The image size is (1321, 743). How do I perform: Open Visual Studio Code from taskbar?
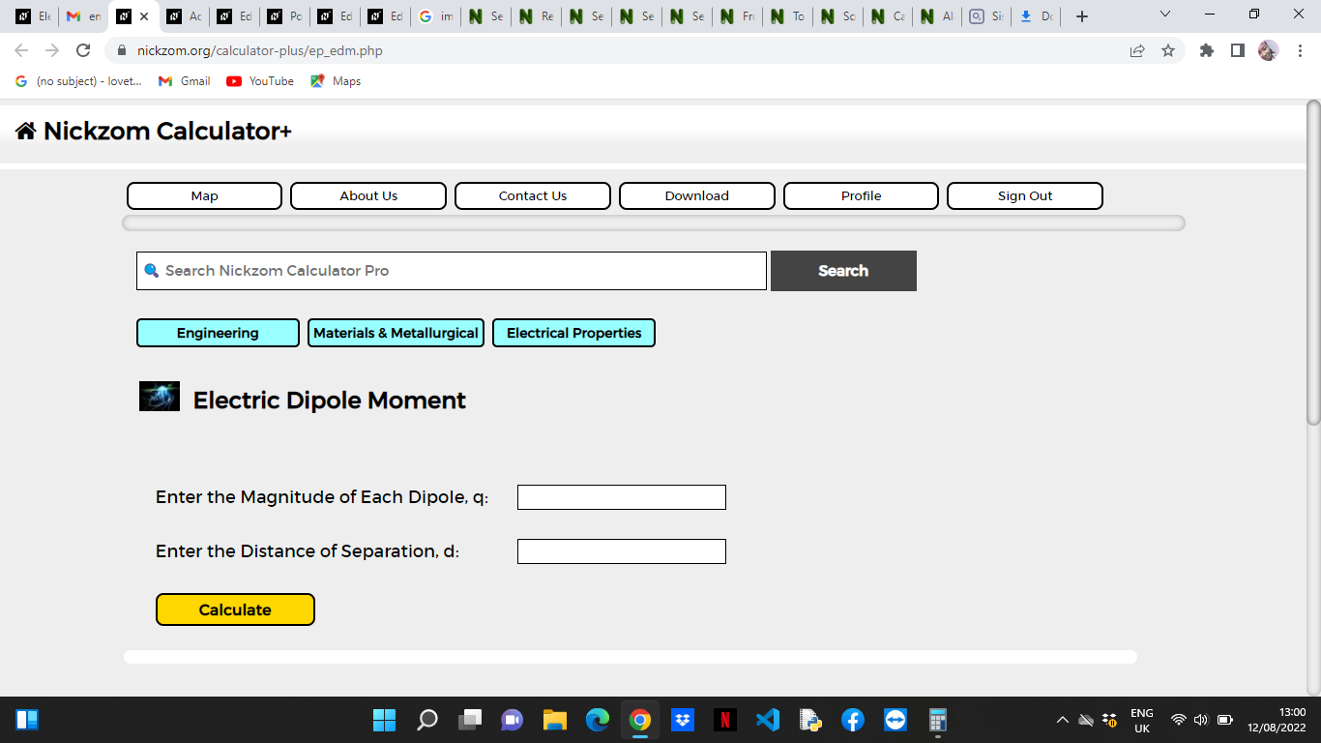(768, 720)
